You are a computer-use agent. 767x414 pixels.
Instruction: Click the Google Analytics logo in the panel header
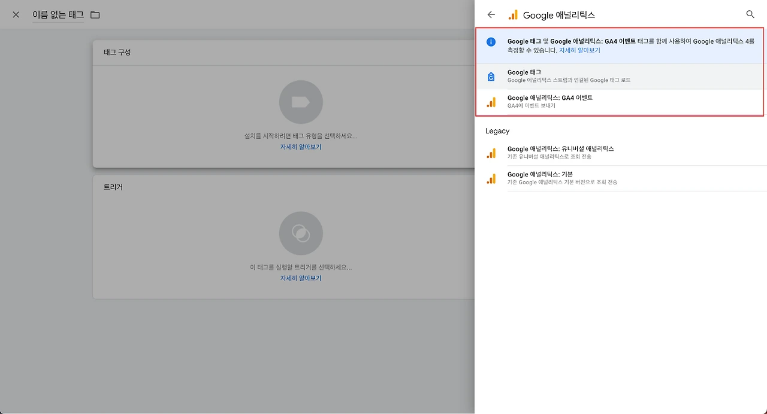(513, 15)
